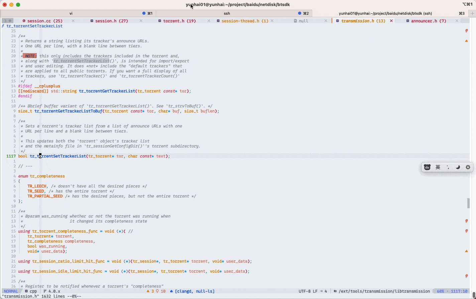
Task: Close the session.cc buffer tab
Action: [x=73, y=21]
